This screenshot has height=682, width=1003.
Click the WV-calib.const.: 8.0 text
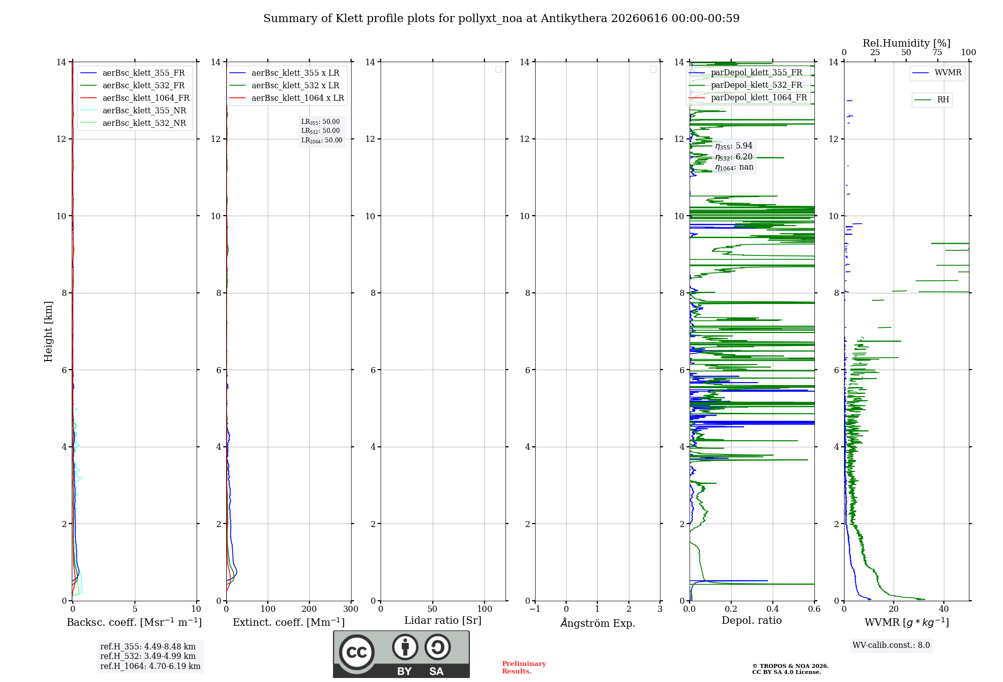tap(891, 645)
